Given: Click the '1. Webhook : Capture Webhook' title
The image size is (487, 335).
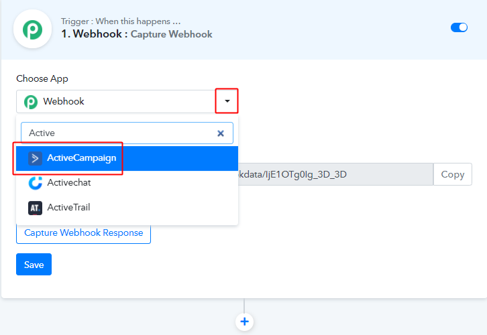Looking at the screenshot, I should [137, 33].
